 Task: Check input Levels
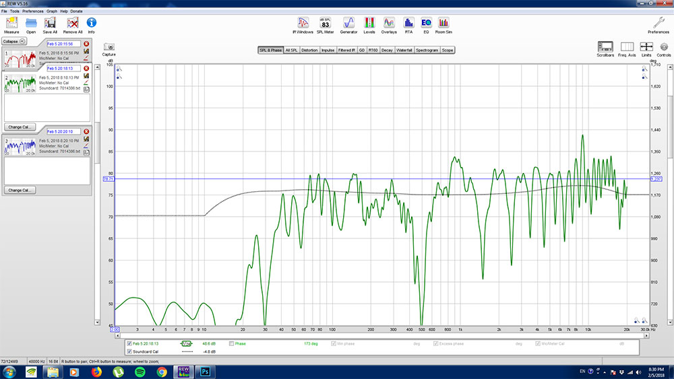(x=369, y=26)
